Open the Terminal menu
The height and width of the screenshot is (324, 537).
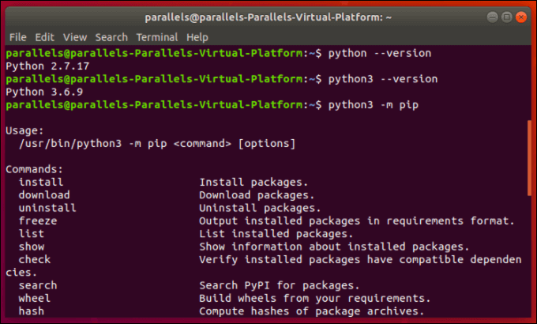point(156,37)
